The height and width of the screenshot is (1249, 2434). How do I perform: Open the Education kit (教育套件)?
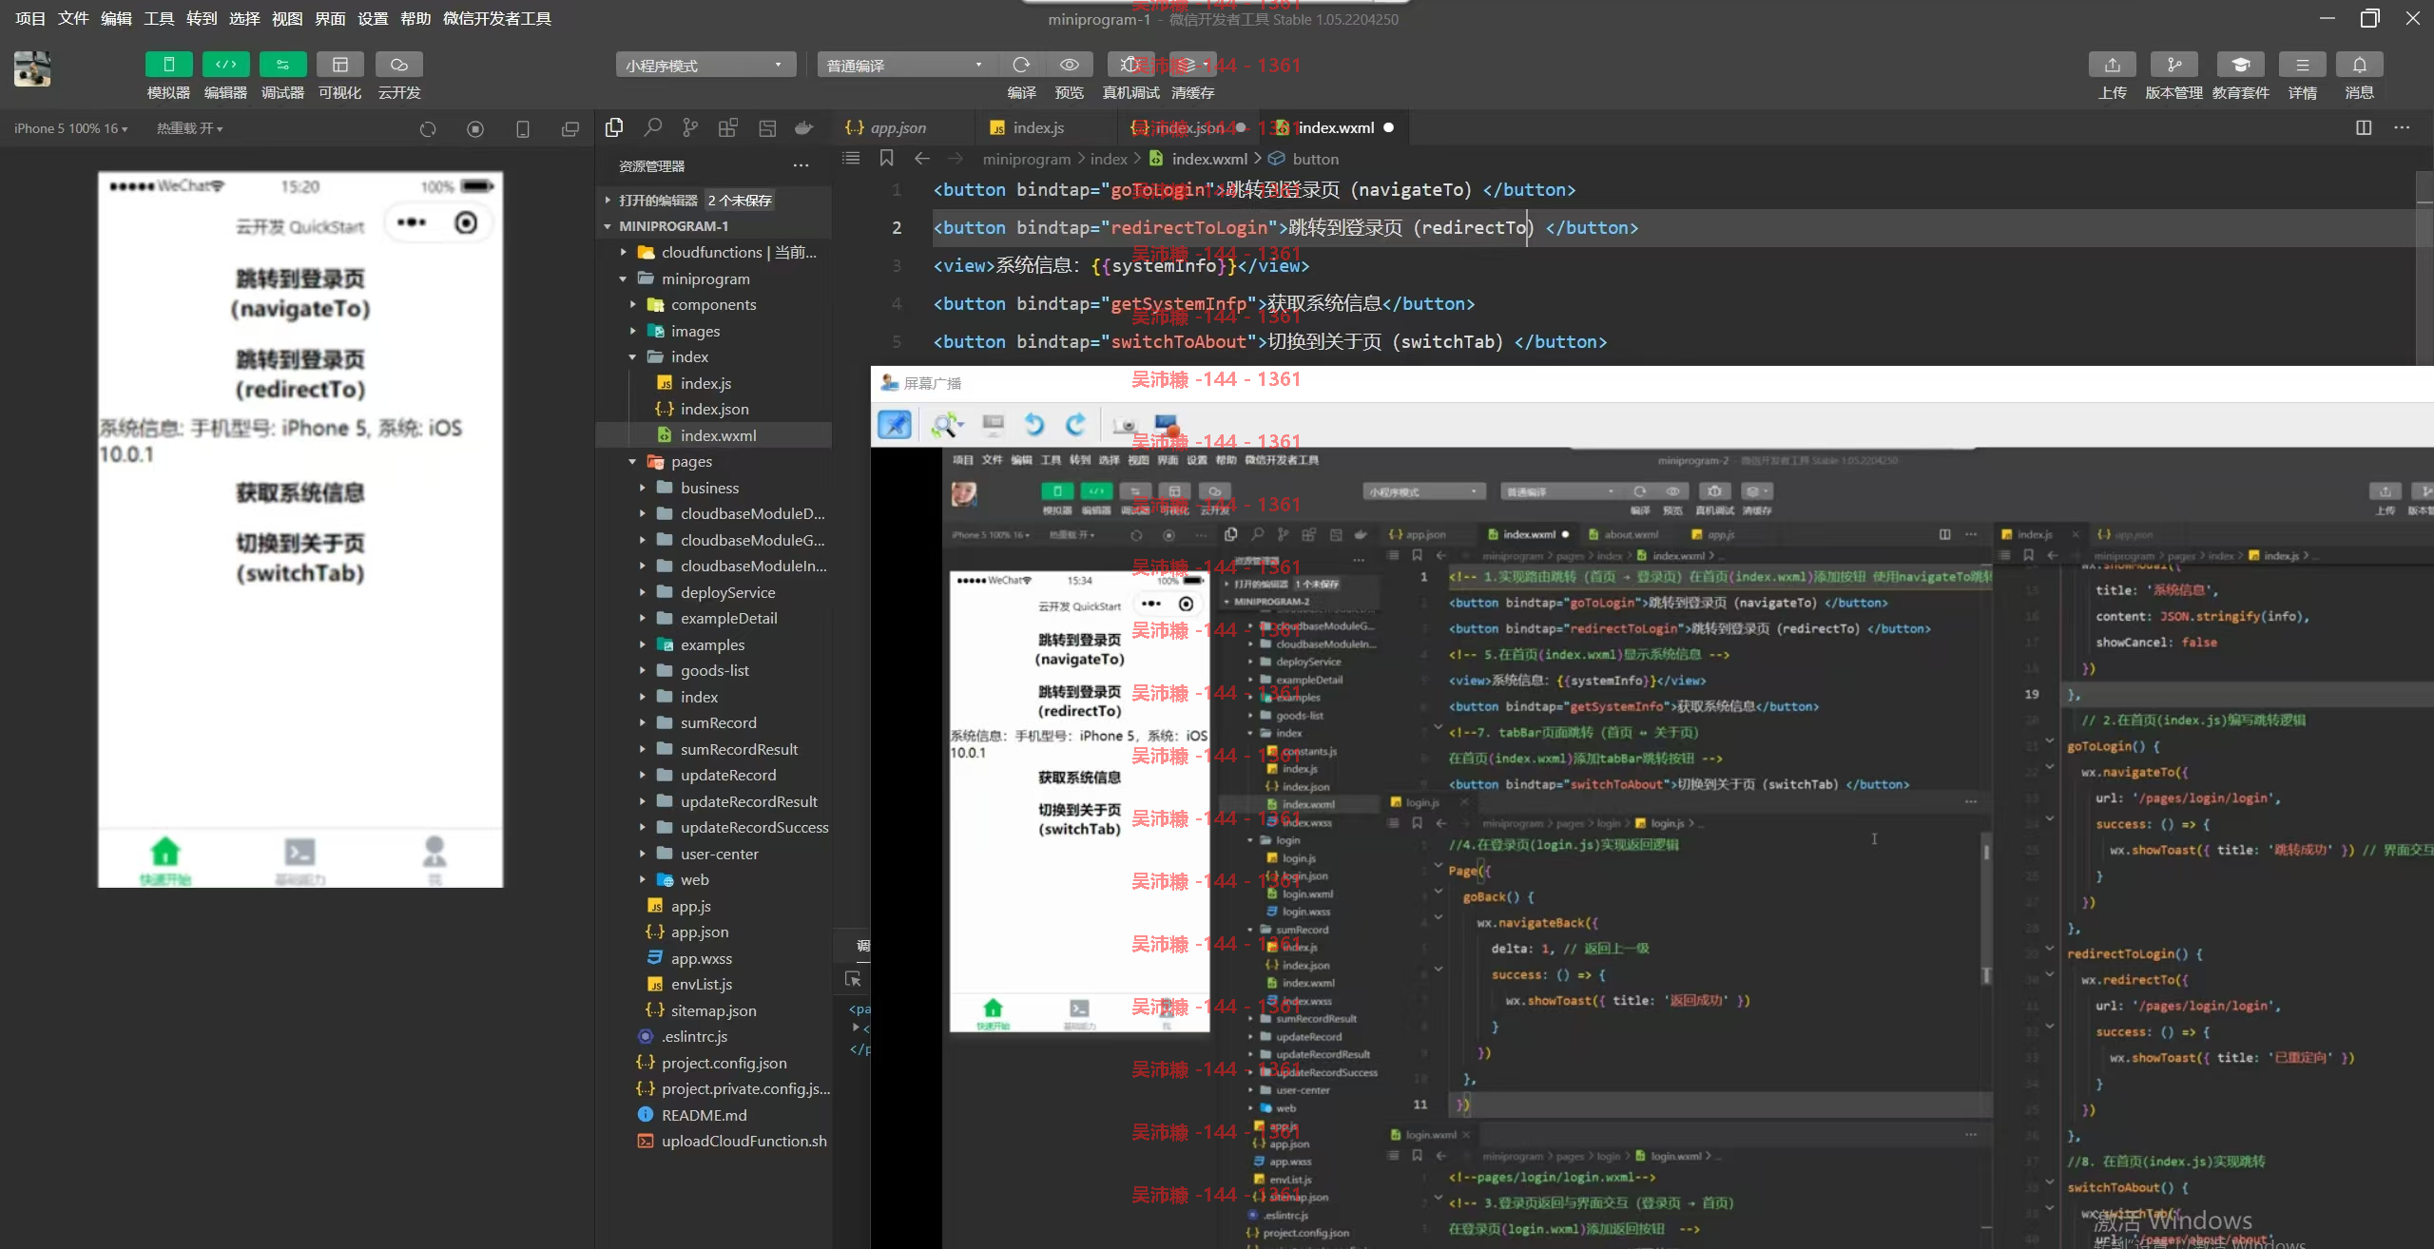tap(2240, 65)
